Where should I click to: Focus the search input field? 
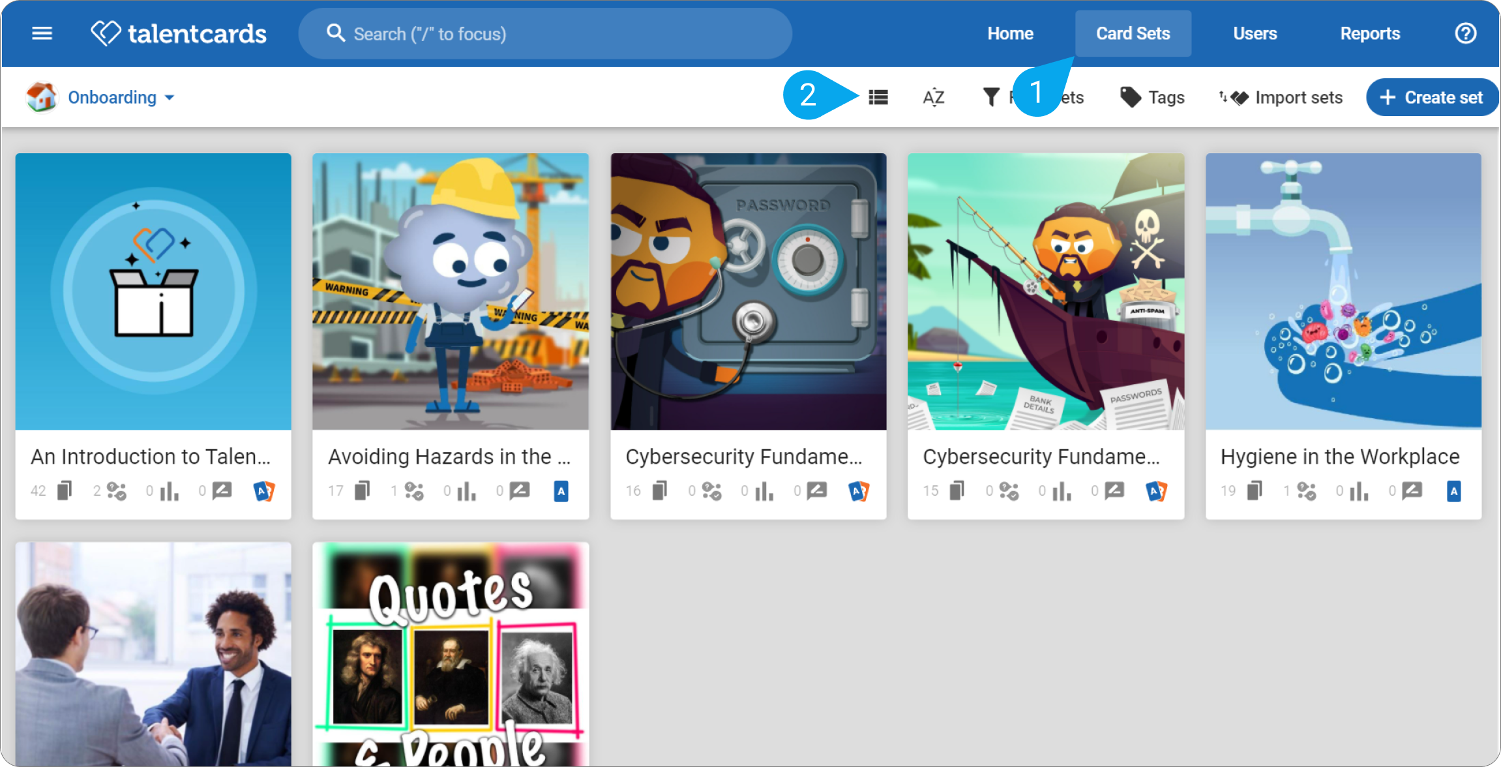[545, 33]
